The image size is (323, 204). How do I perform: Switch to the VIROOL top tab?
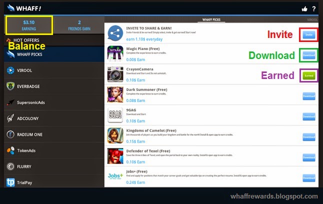(x=312, y=20)
